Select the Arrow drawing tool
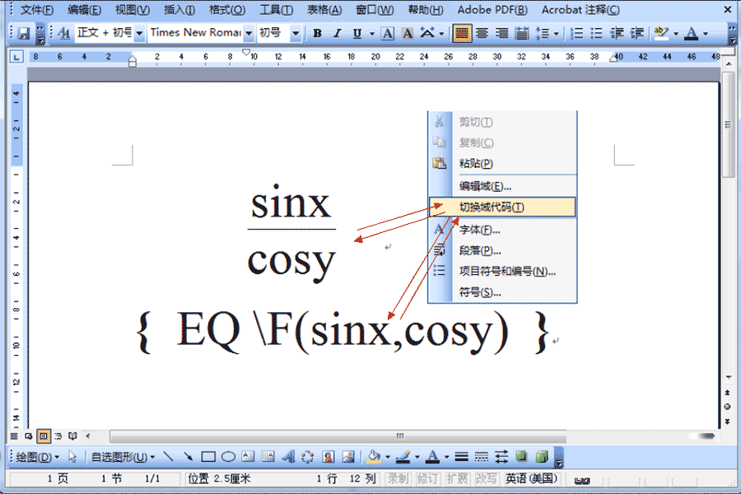The image size is (741, 494). pyautogui.click(x=188, y=457)
